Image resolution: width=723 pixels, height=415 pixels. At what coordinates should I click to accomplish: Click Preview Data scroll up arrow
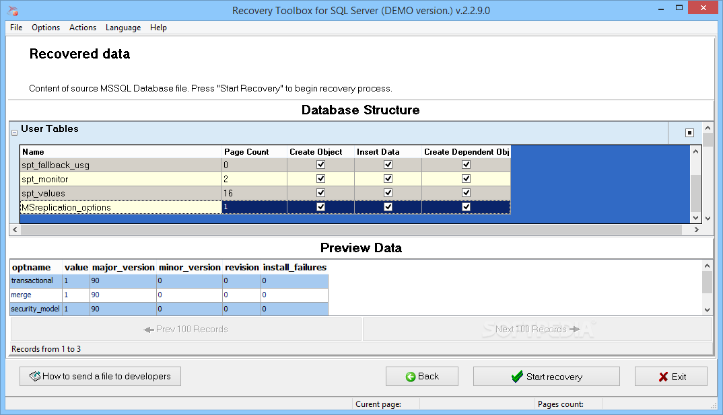pyautogui.click(x=707, y=266)
